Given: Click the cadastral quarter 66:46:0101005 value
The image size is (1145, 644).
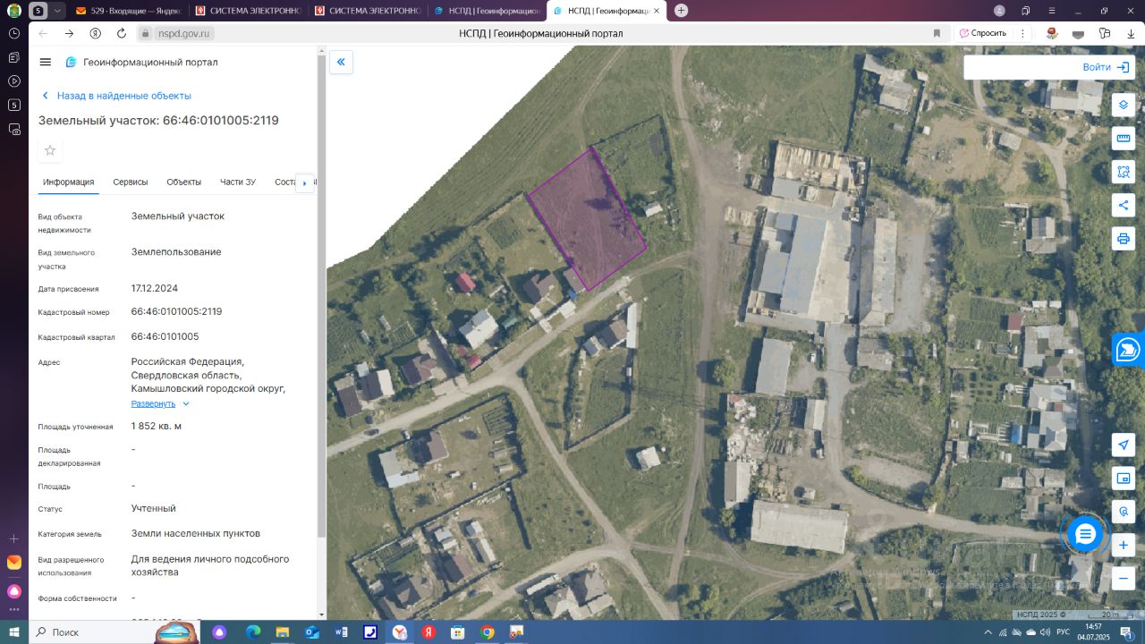Looking at the screenshot, I should [165, 336].
